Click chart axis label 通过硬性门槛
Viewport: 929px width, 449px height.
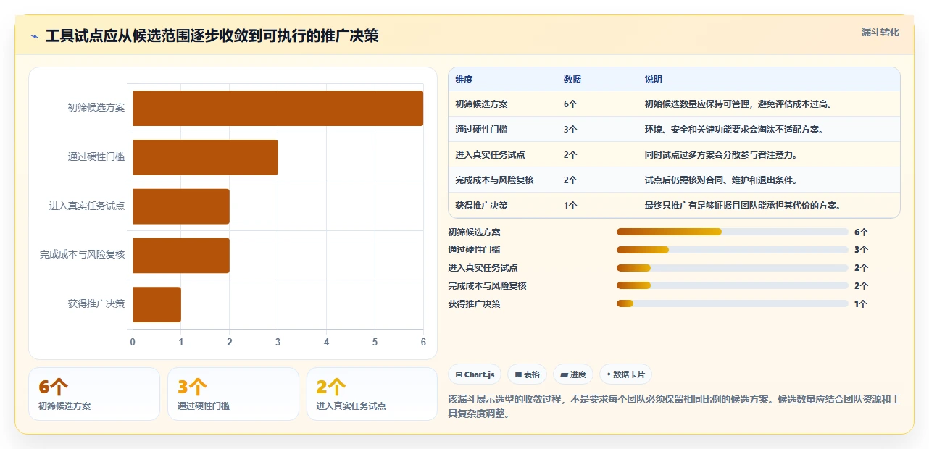(x=96, y=157)
